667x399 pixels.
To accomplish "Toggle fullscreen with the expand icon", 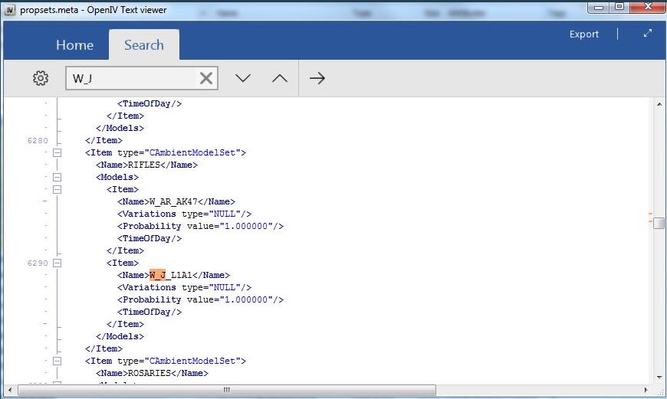I will coord(648,34).
